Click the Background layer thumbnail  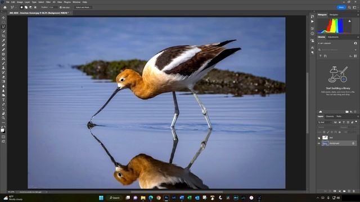[x=325, y=144]
